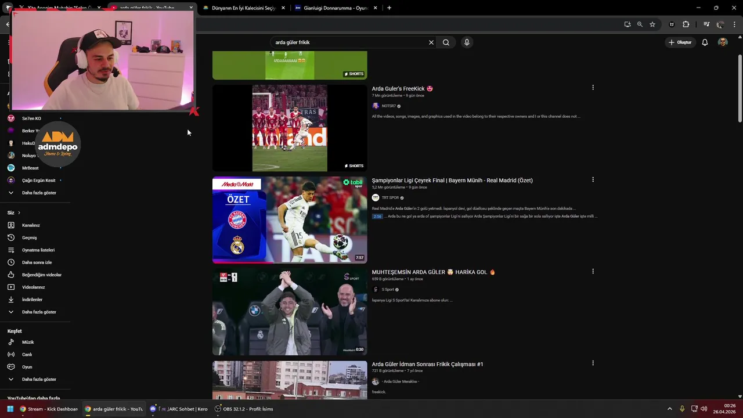Open the cat-face extension icon
The image size is (743, 418).
(x=672, y=24)
